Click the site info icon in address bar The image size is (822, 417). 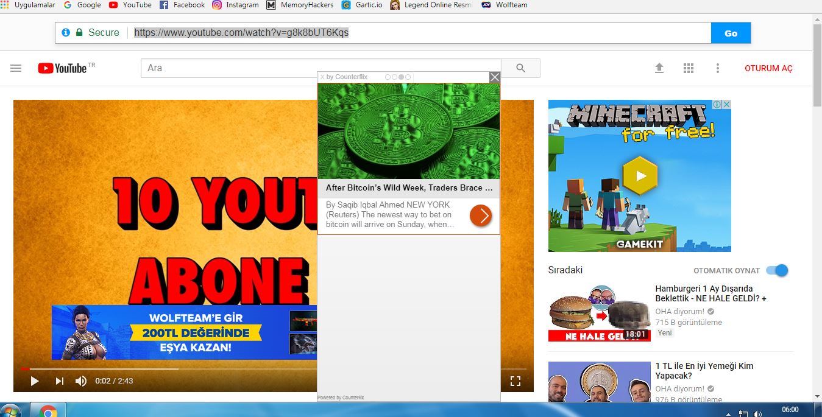(65, 33)
